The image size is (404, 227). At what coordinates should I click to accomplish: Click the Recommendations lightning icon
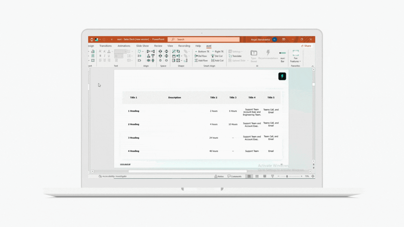(268, 52)
